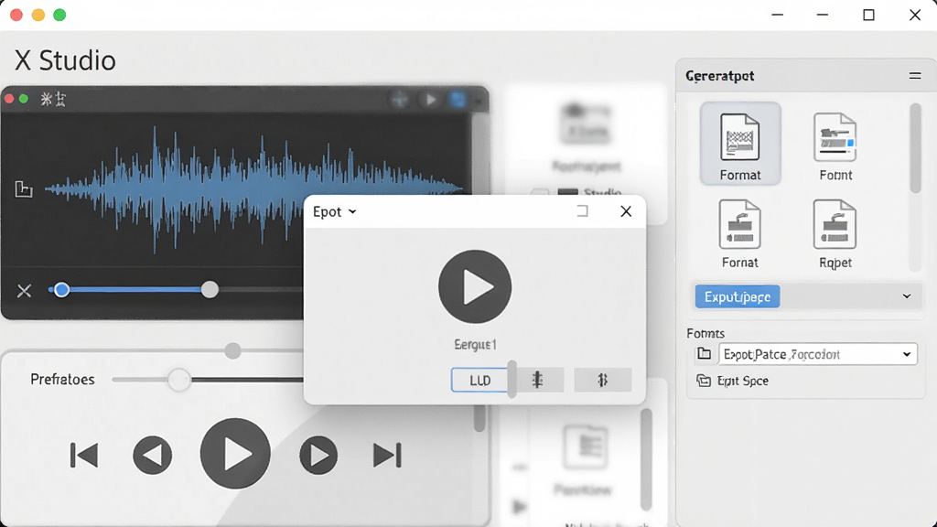
Task: Click the plus icon in waveform toolbar
Action: pyautogui.click(x=400, y=99)
